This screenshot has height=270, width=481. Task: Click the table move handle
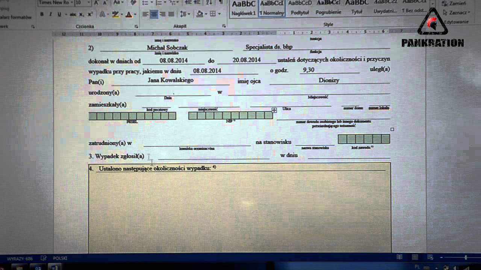coord(274,110)
